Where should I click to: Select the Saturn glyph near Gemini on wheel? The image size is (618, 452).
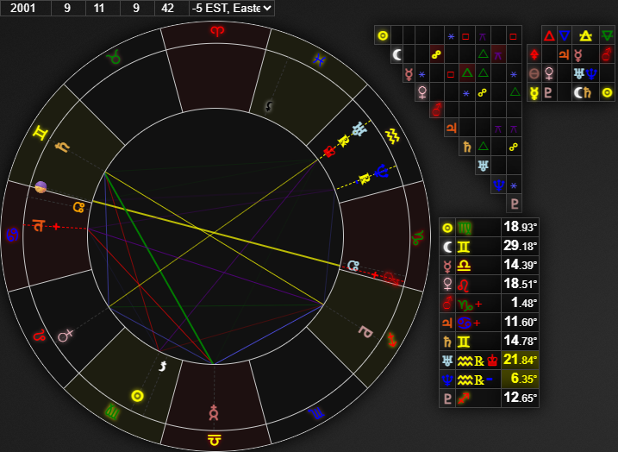tap(61, 146)
